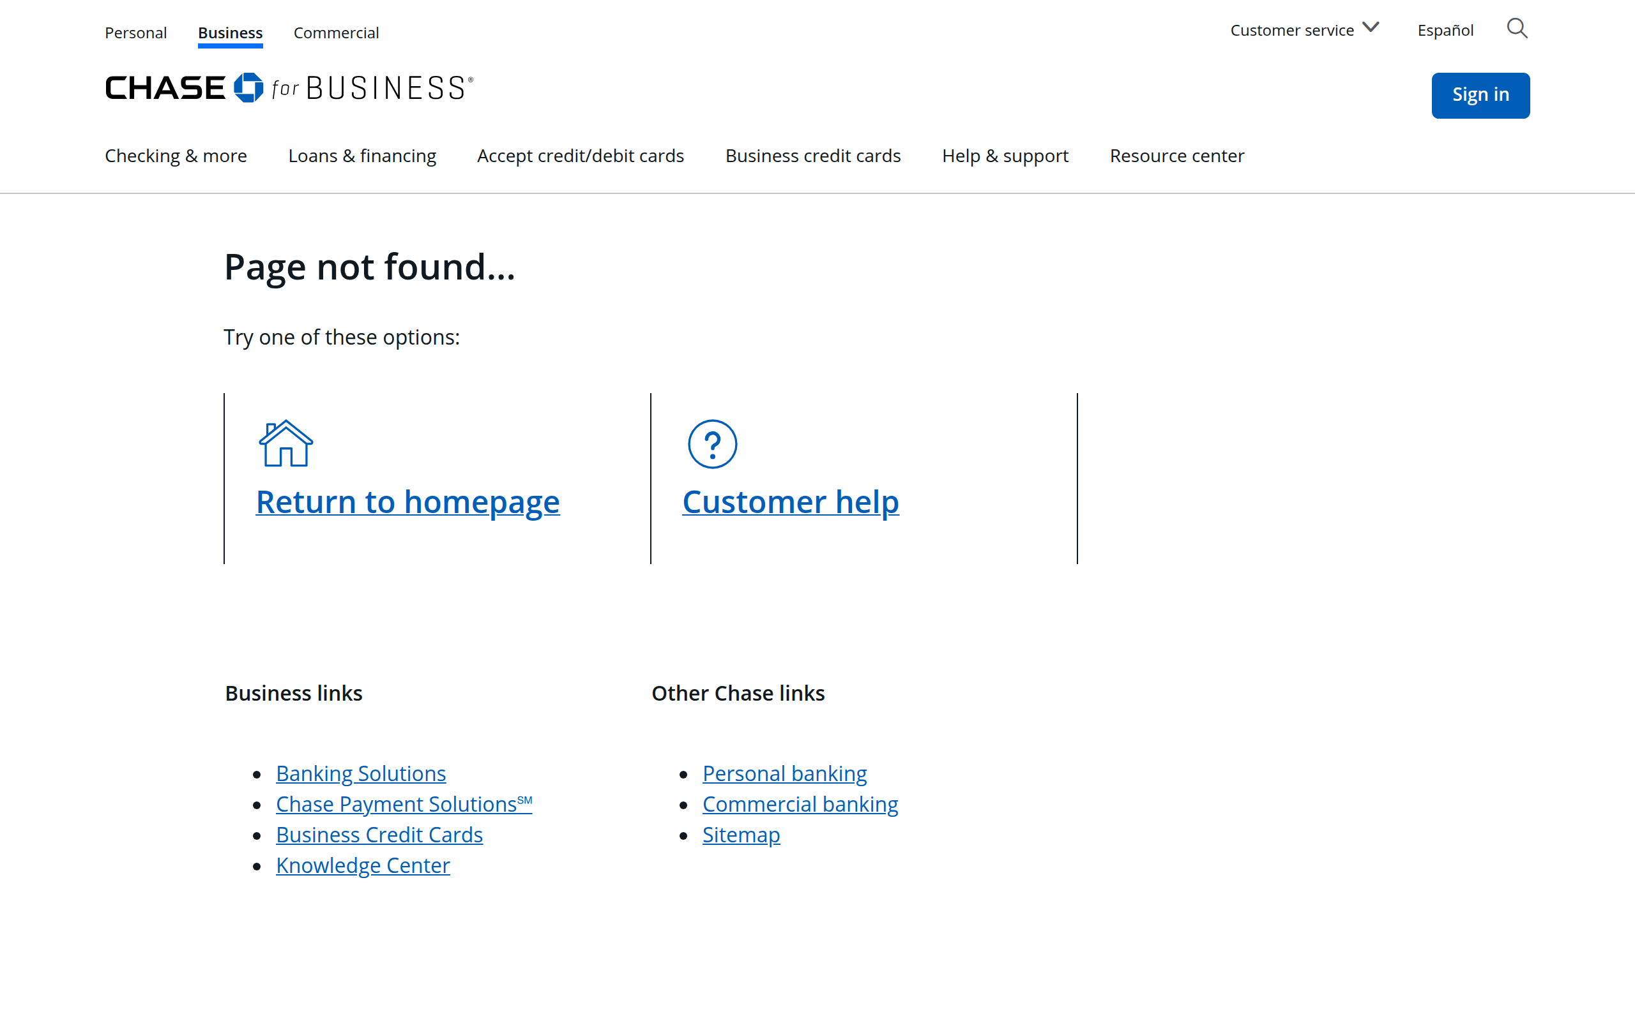Click the Chase octagon logo
Viewport: 1635px width, 1021px height.
[248, 88]
